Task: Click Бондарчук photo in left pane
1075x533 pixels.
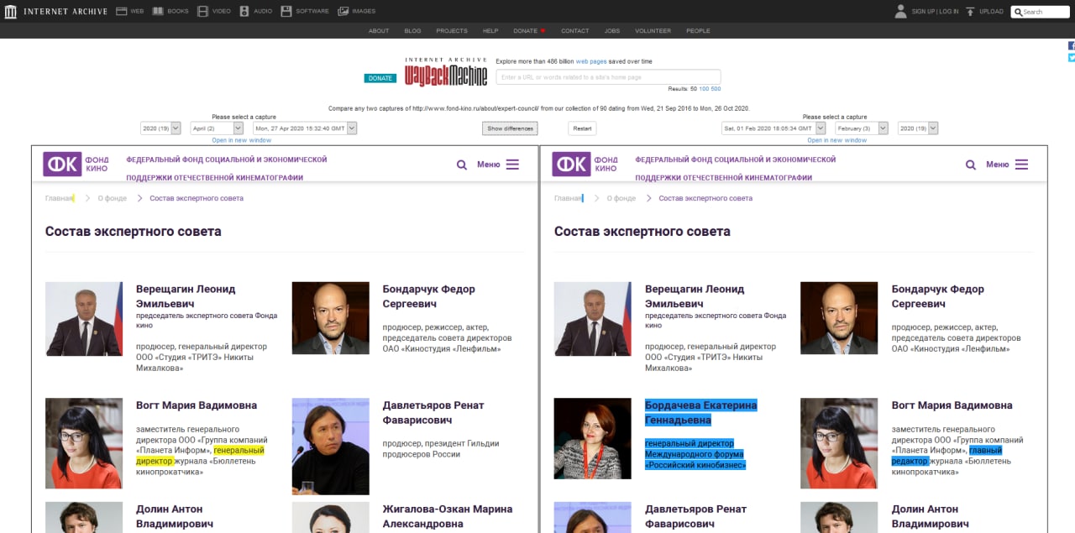Action: coord(331,319)
